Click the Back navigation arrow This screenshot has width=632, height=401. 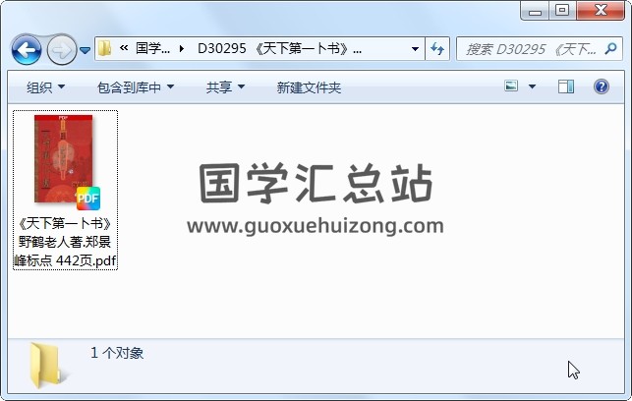coord(27,50)
